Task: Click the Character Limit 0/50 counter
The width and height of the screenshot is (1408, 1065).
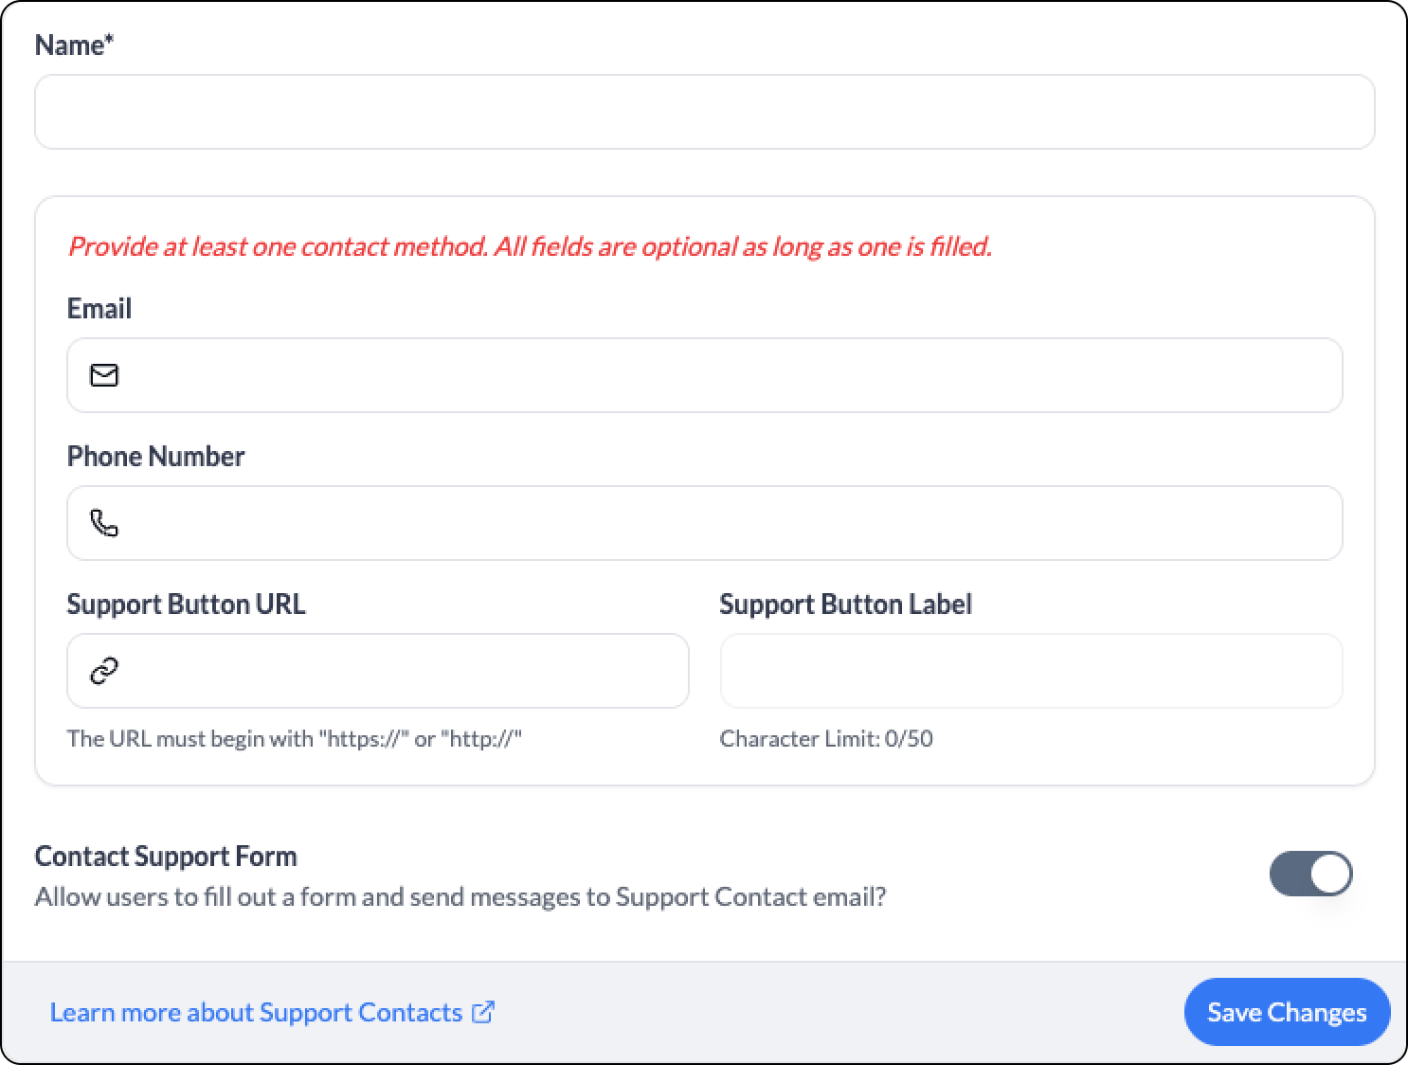Action: [826, 738]
